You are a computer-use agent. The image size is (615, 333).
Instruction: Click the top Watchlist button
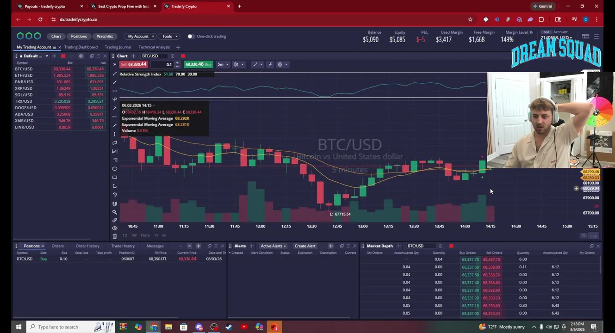point(105,37)
